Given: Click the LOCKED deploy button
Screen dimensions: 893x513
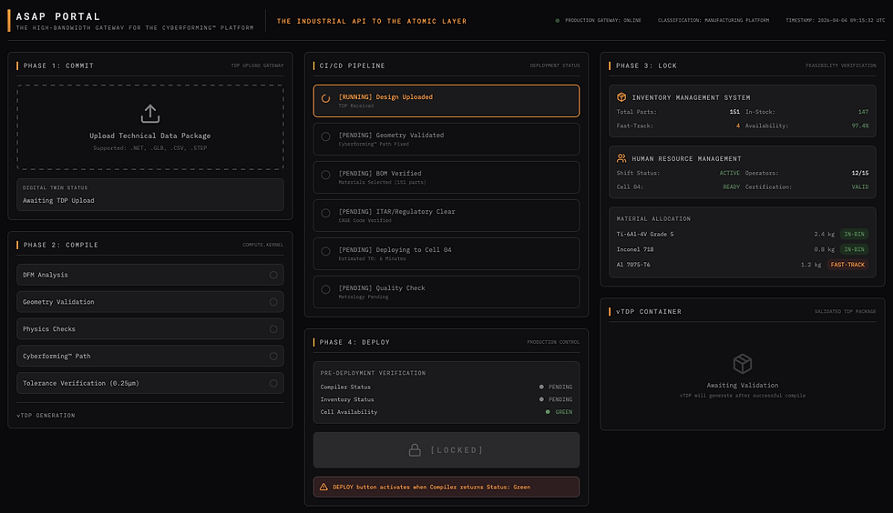Looking at the screenshot, I should coord(446,450).
